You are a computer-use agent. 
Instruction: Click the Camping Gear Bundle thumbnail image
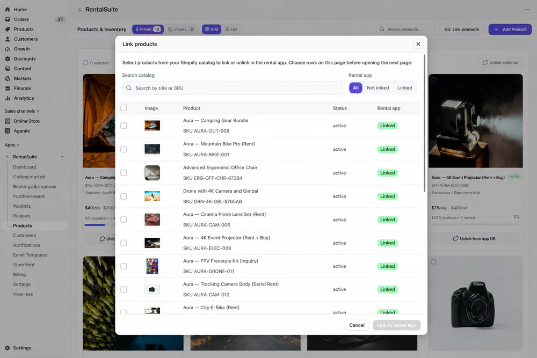(x=152, y=126)
